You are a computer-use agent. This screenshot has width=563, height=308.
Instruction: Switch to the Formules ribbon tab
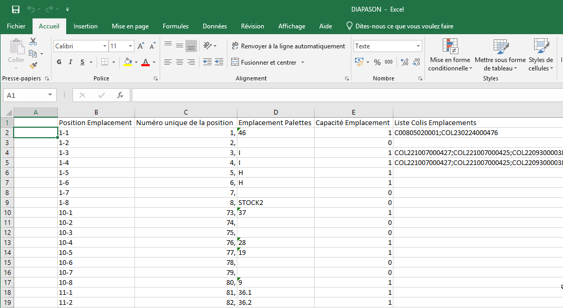pos(175,26)
